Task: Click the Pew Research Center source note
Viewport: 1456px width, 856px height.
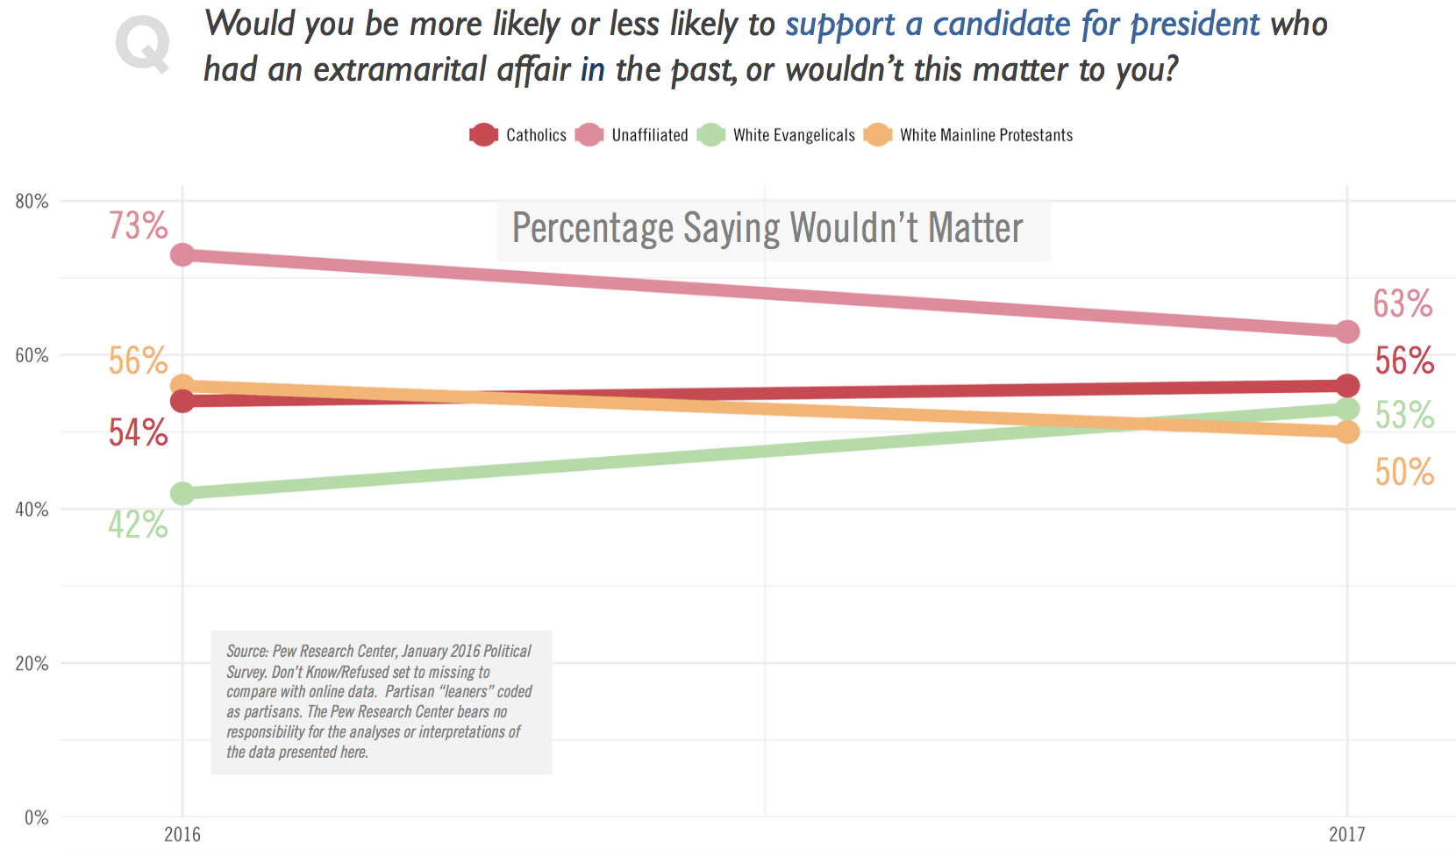Action: pos(381,702)
